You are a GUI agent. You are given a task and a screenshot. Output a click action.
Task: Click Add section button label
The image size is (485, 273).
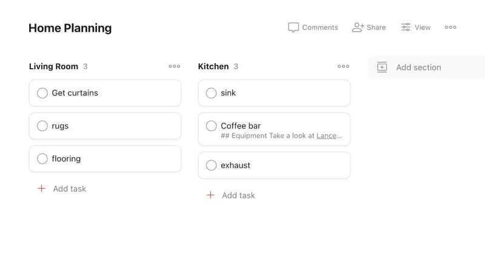click(x=418, y=67)
